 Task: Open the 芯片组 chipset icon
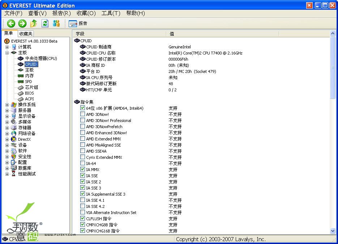21,87
